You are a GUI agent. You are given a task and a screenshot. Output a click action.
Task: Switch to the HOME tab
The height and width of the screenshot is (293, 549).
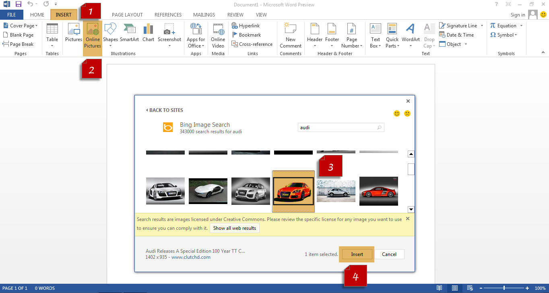pyautogui.click(x=37, y=15)
